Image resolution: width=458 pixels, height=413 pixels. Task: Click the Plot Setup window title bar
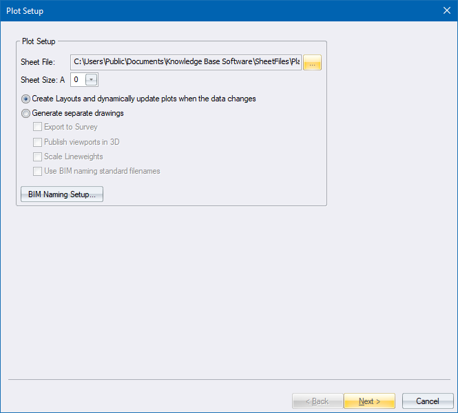click(207, 10)
